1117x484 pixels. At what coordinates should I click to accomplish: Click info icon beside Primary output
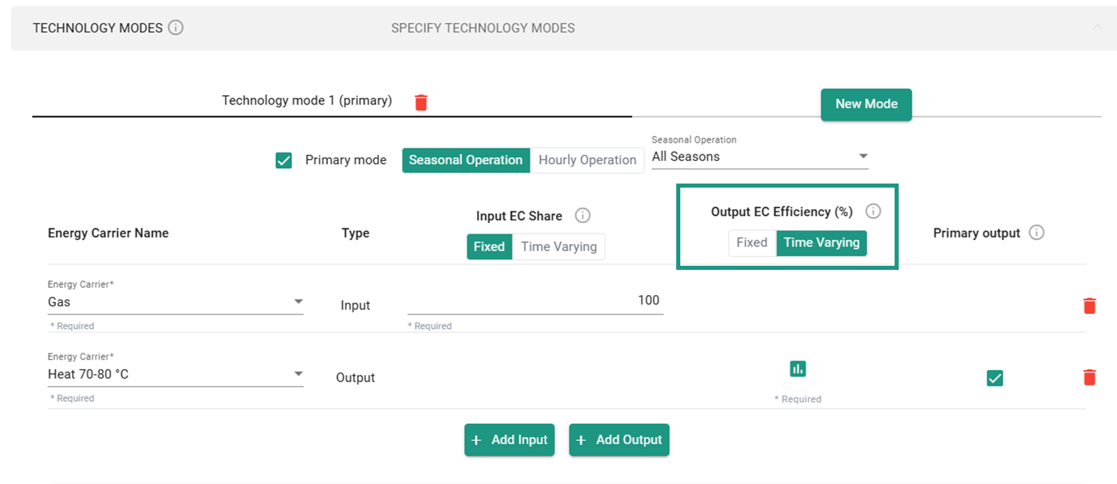1036,232
